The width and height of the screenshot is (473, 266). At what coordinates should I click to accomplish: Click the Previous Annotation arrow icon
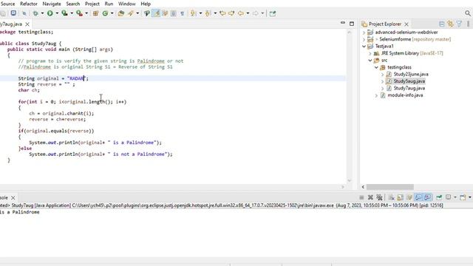pos(208,13)
